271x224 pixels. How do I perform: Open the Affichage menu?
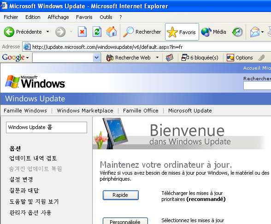[58, 17]
